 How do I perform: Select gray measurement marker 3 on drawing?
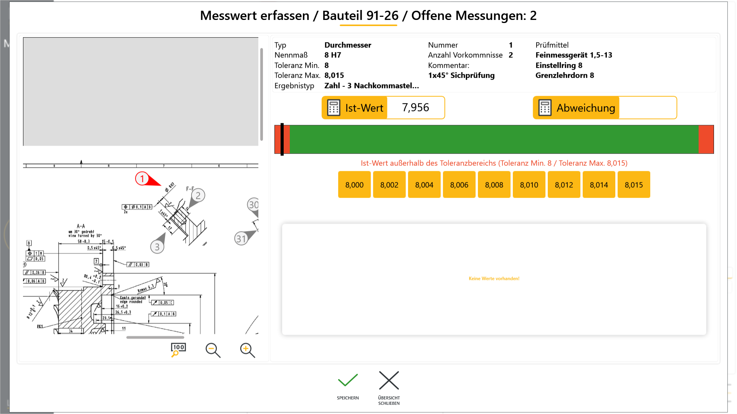click(x=157, y=247)
